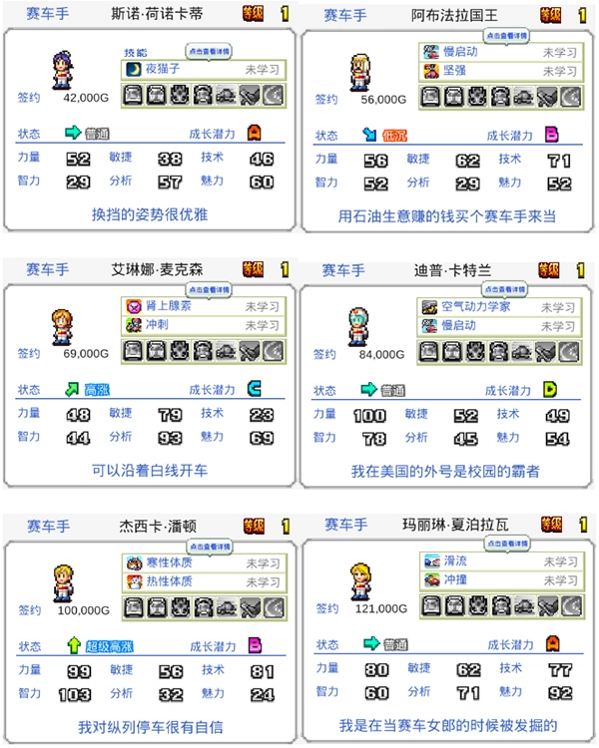
Task: Open 点击查看详情 bubble on 斯诺·荷诺卡蒂's card
Action: pos(209,52)
